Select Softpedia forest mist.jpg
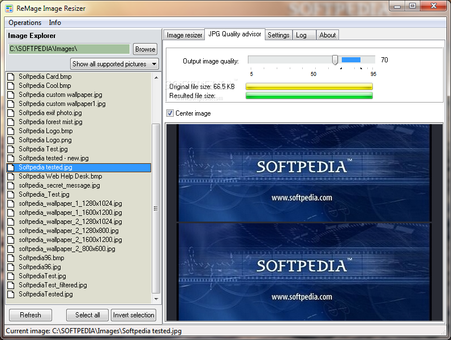Image resolution: width=451 pixels, height=340 pixels. click(50, 122)
